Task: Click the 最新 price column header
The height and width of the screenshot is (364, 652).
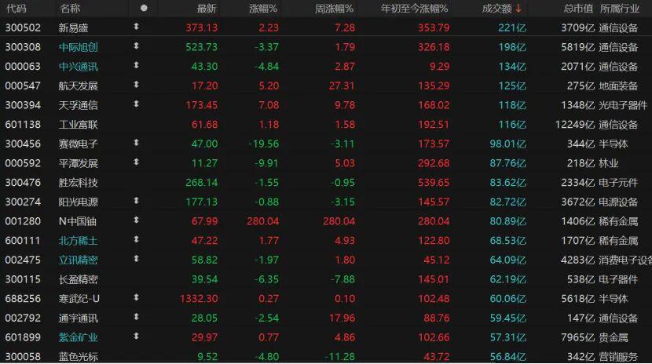Action: coord(206,8)
